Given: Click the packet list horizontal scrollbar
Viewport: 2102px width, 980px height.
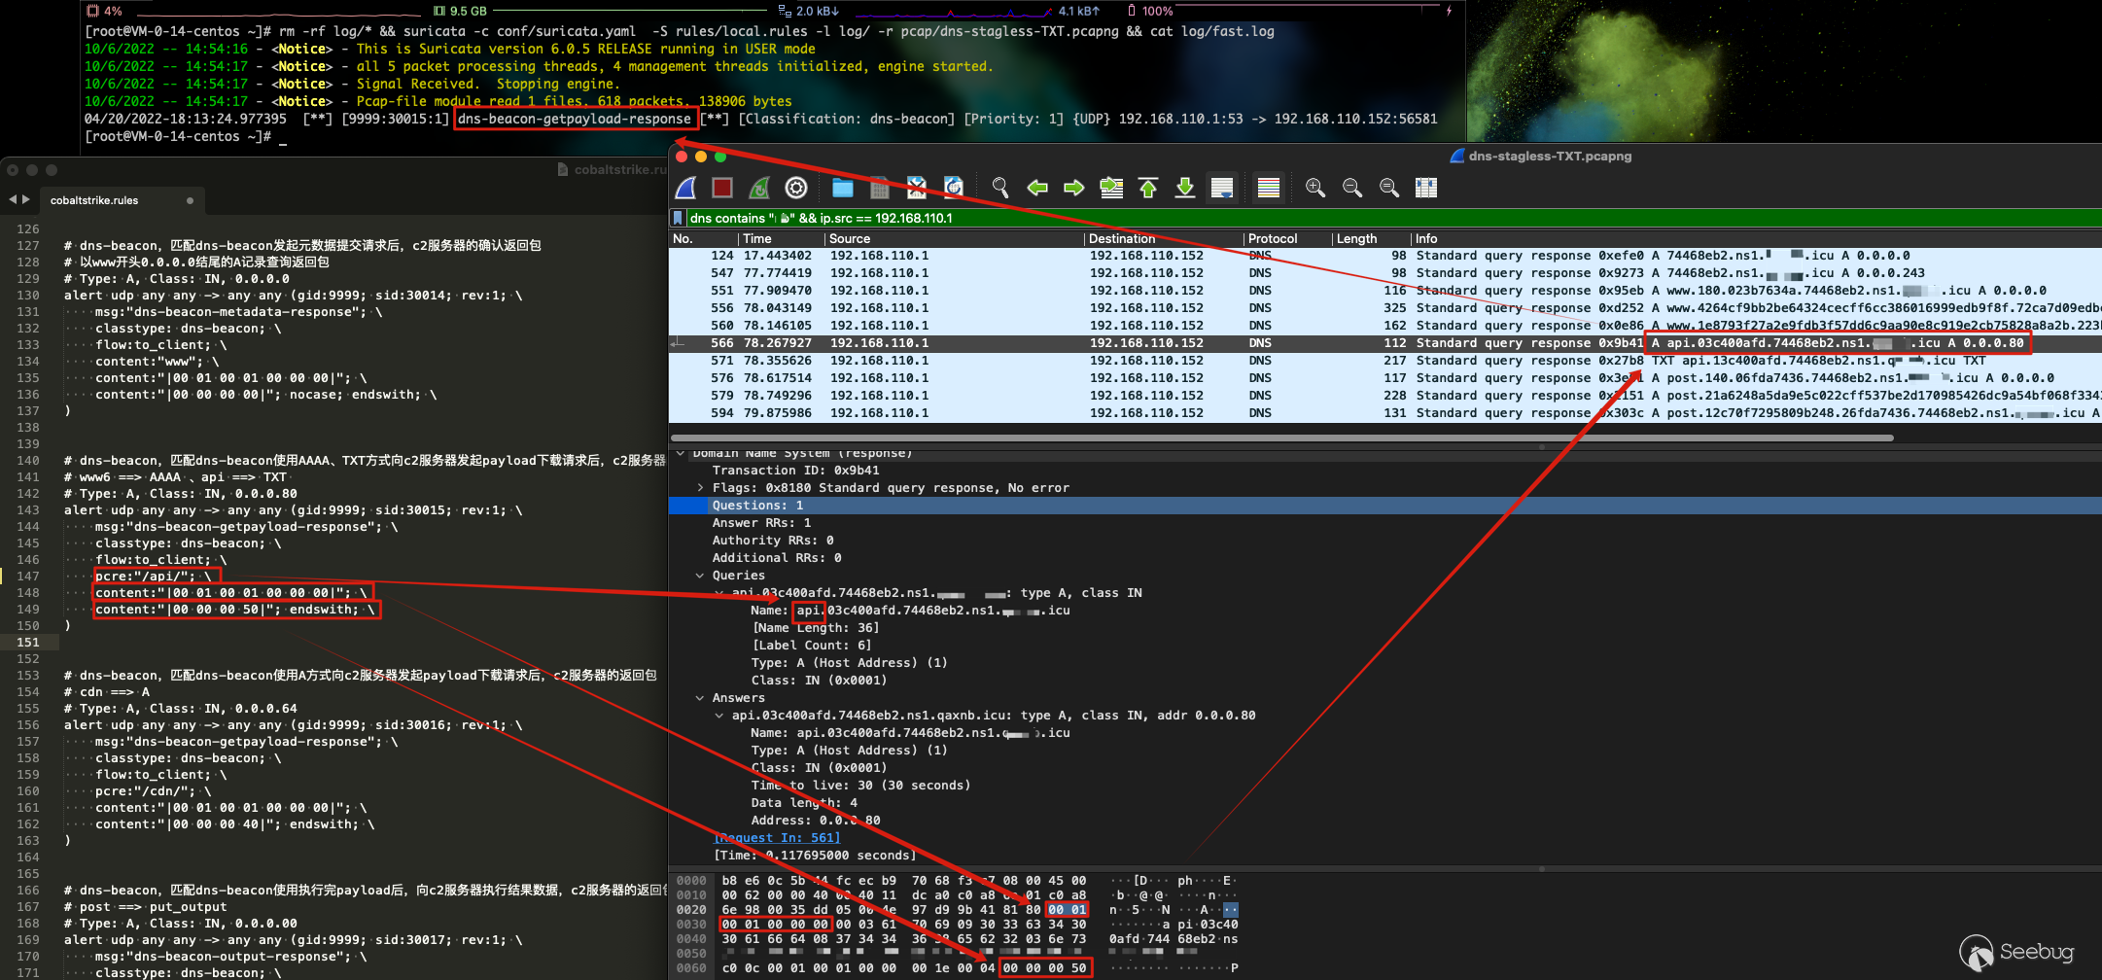Looking at the screenshot, I should pyautogui.click(x=1281, y=437).
